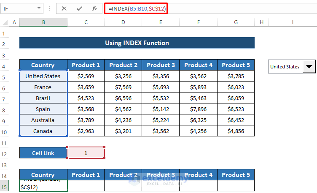Click the United States combo box text

pos(285,67)
